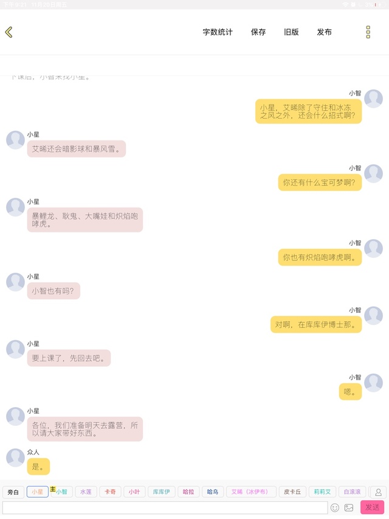Viewport: 389px width, 519px height.
Task: Tap 发布 to publish
Action: pos(324,32)
